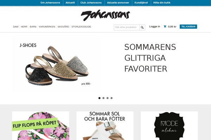Select the second carousel dot
211x140 pixels.
tap(103, 98)
